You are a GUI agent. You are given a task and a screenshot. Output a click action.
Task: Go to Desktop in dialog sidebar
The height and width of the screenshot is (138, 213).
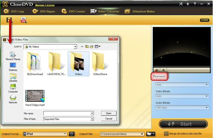[13, 67]
